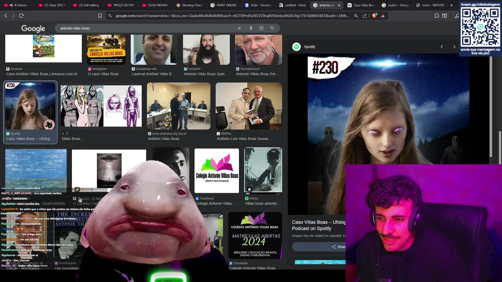The height and width of the screenshot is (282, 502).
Task: Open a new browser tab
Action: tap(451, 5)
